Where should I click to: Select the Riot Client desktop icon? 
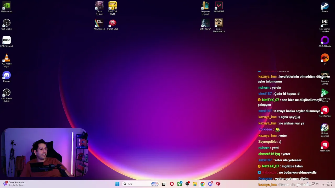[x=325, y=146]
